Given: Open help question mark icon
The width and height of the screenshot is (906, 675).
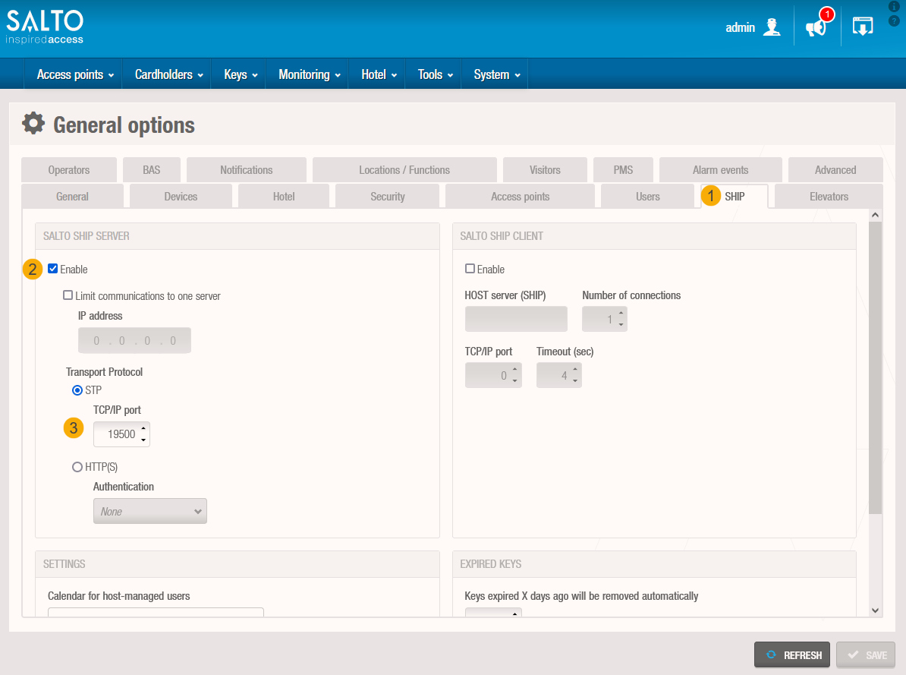Looking at the screenshot, I should (894, 21).
